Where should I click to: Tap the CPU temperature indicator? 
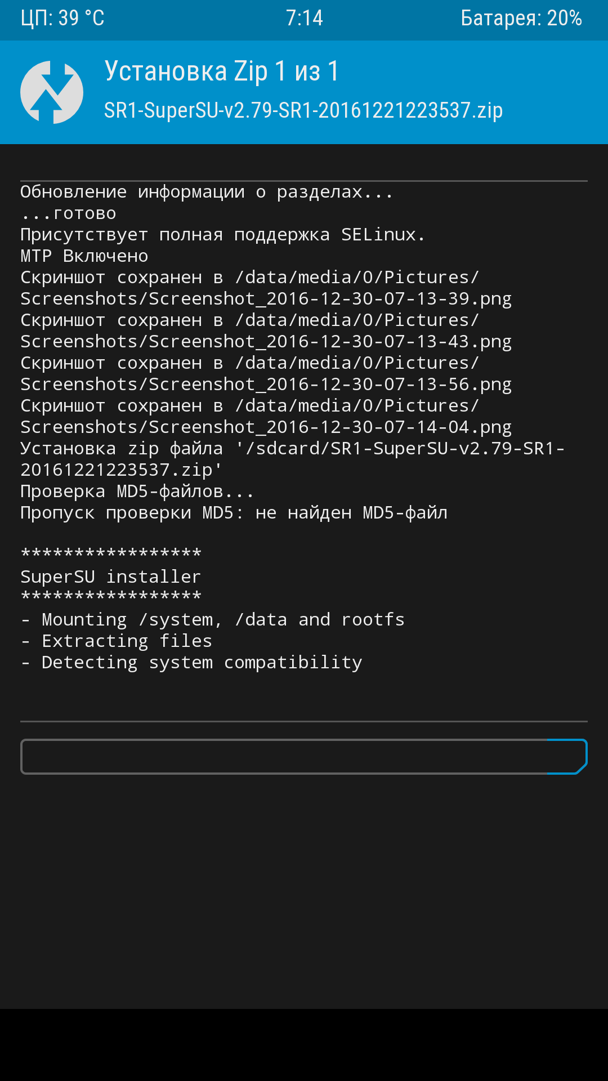pos(62,19)
